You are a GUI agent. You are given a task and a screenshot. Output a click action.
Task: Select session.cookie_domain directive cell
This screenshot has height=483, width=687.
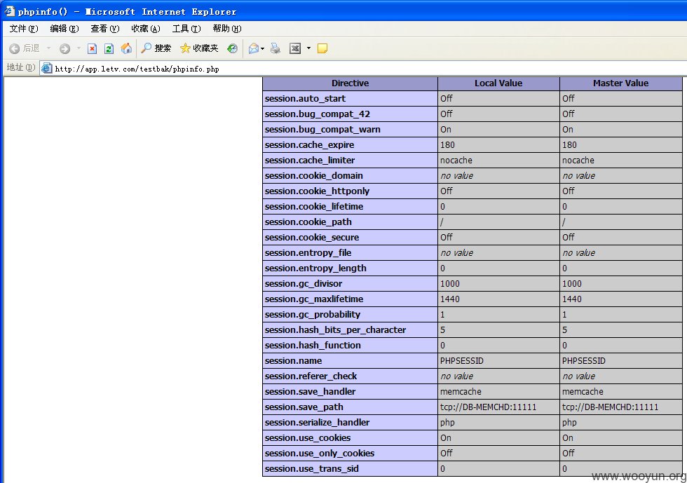pos(350,176)
